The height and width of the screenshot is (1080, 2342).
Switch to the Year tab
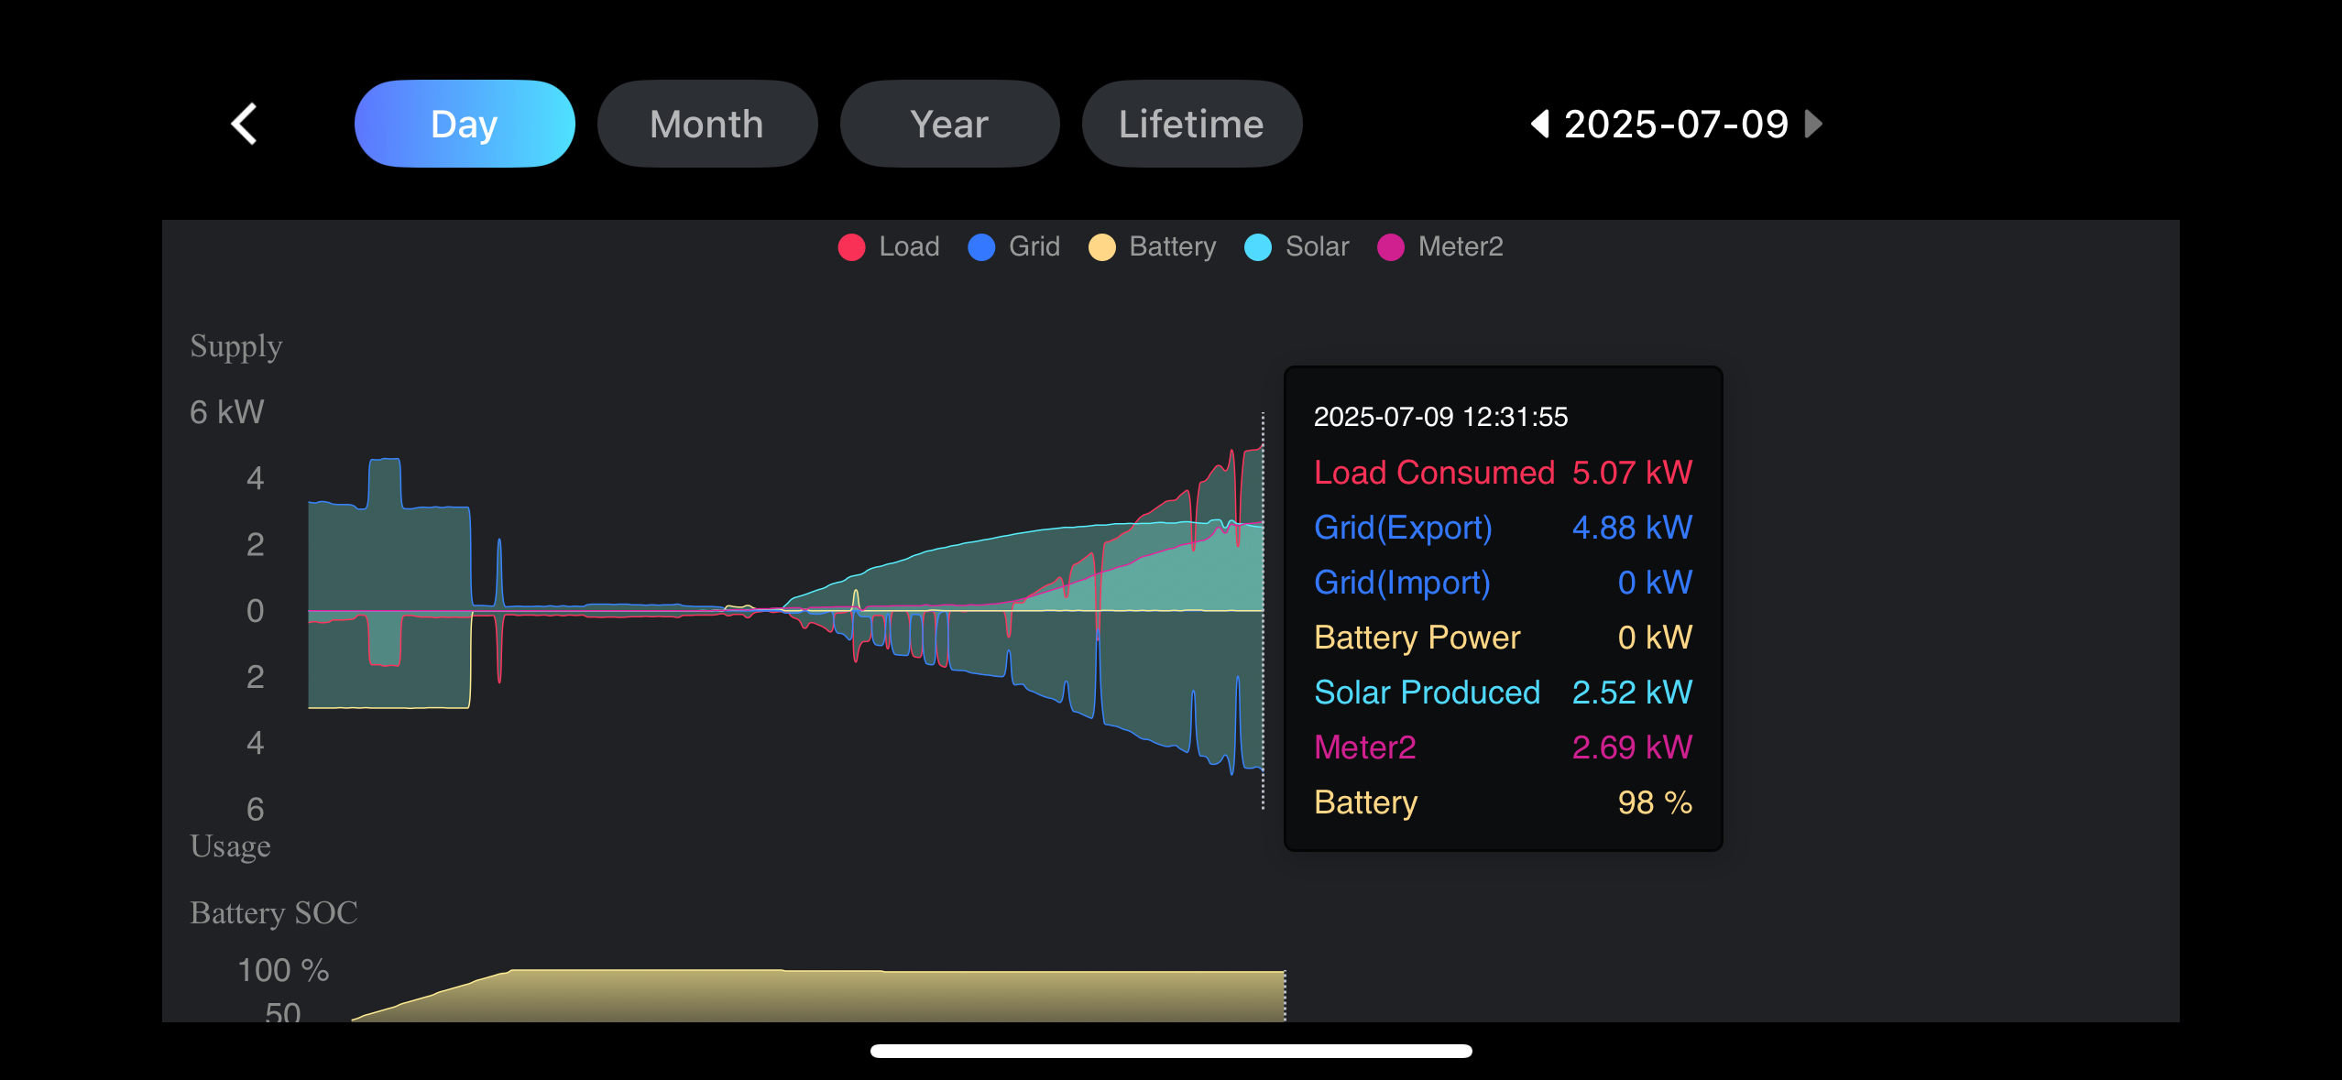[949, 124]
